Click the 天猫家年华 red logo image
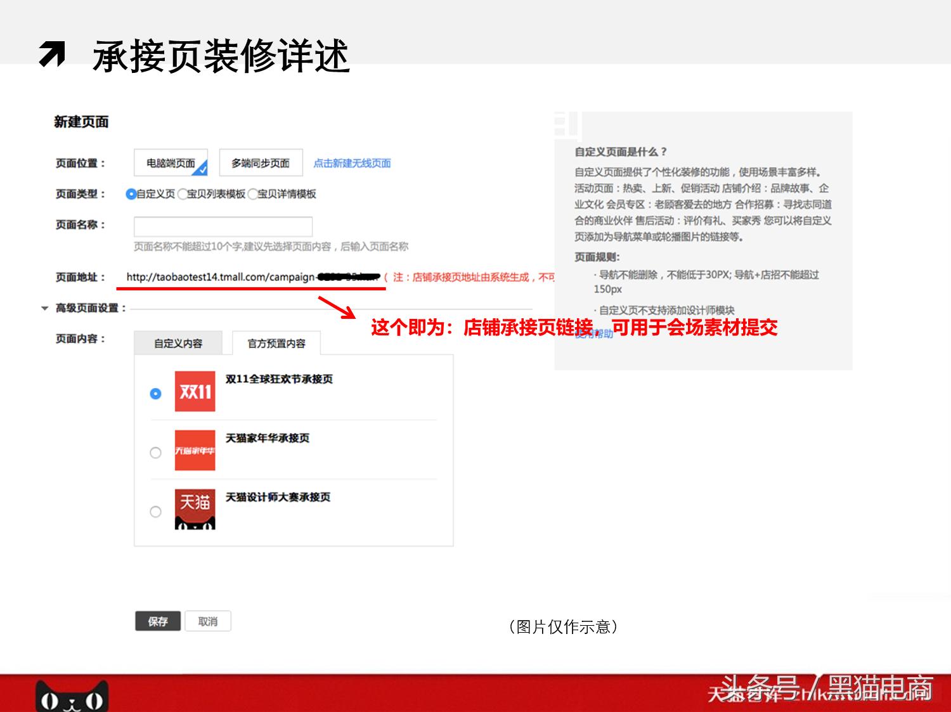 click(x=195, y=451)
